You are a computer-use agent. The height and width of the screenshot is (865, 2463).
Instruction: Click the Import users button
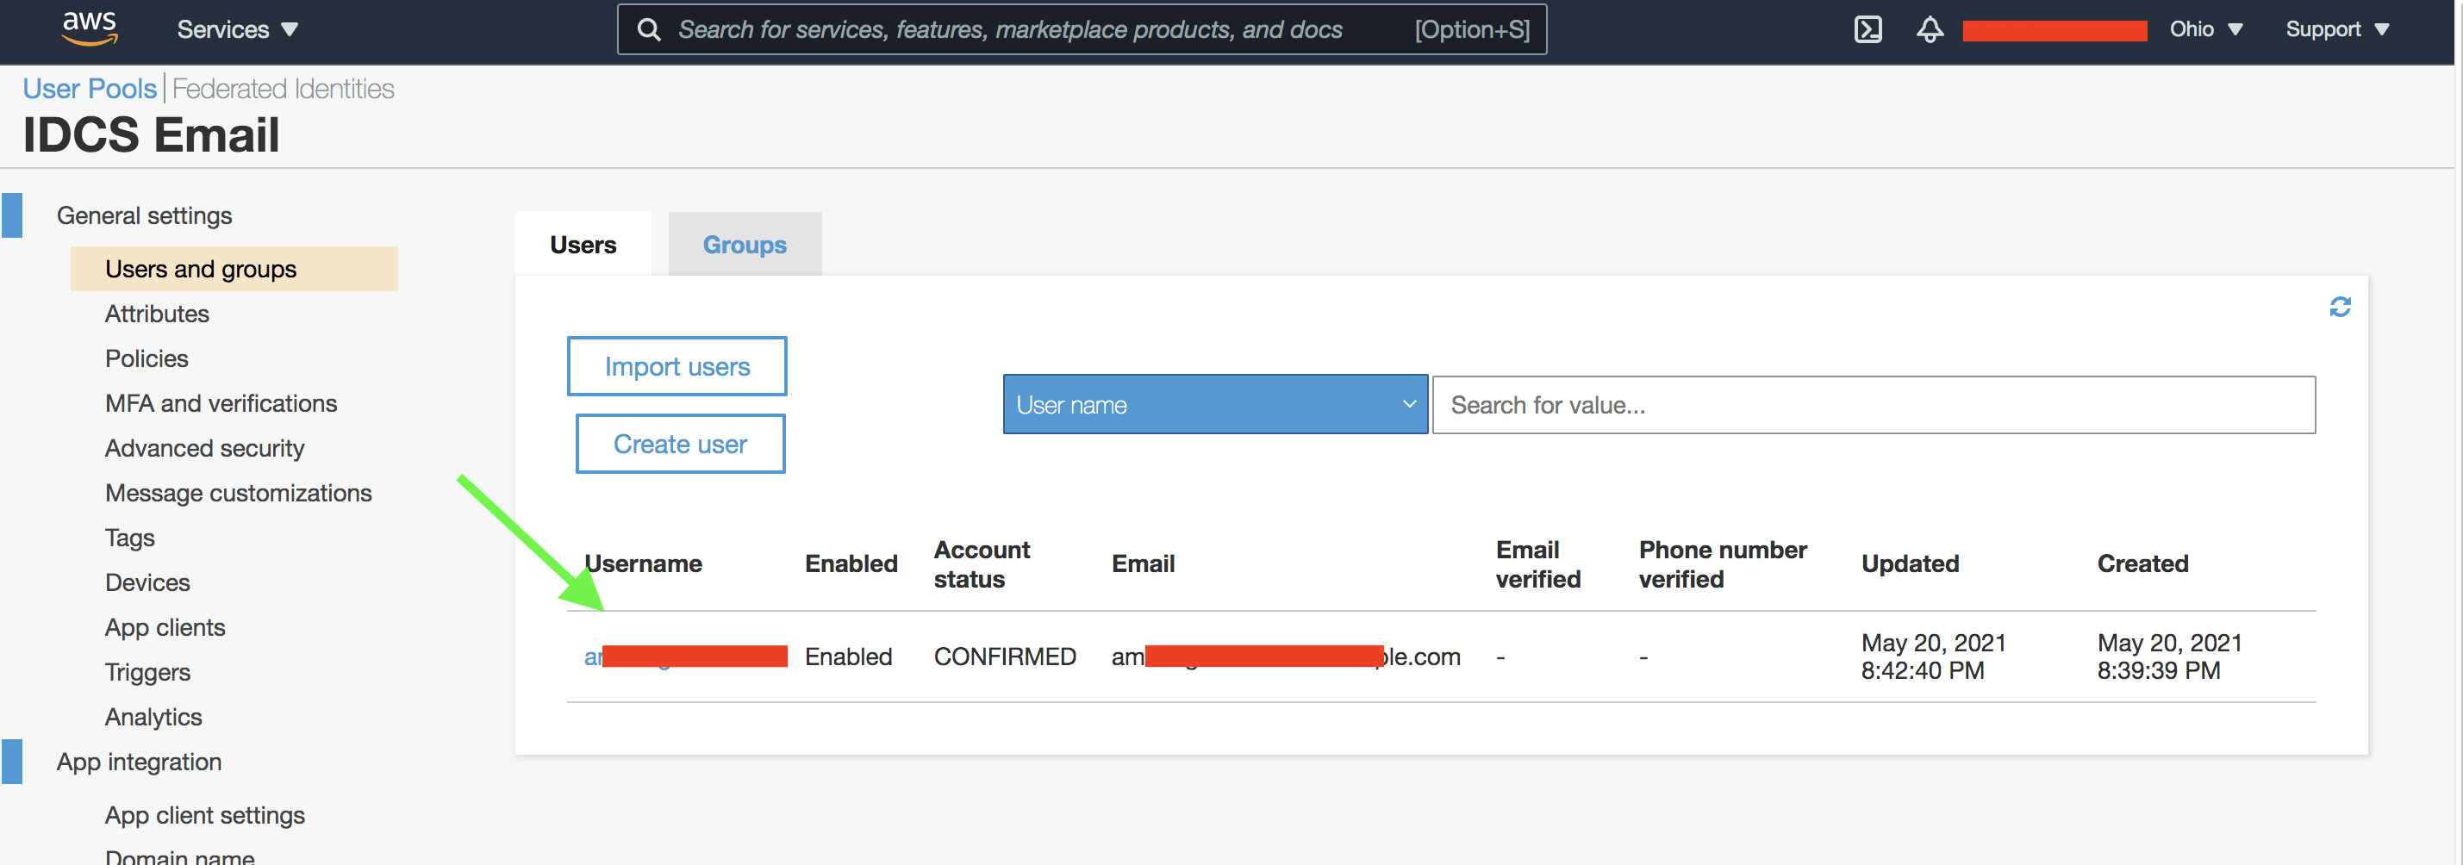coord(676,366)
